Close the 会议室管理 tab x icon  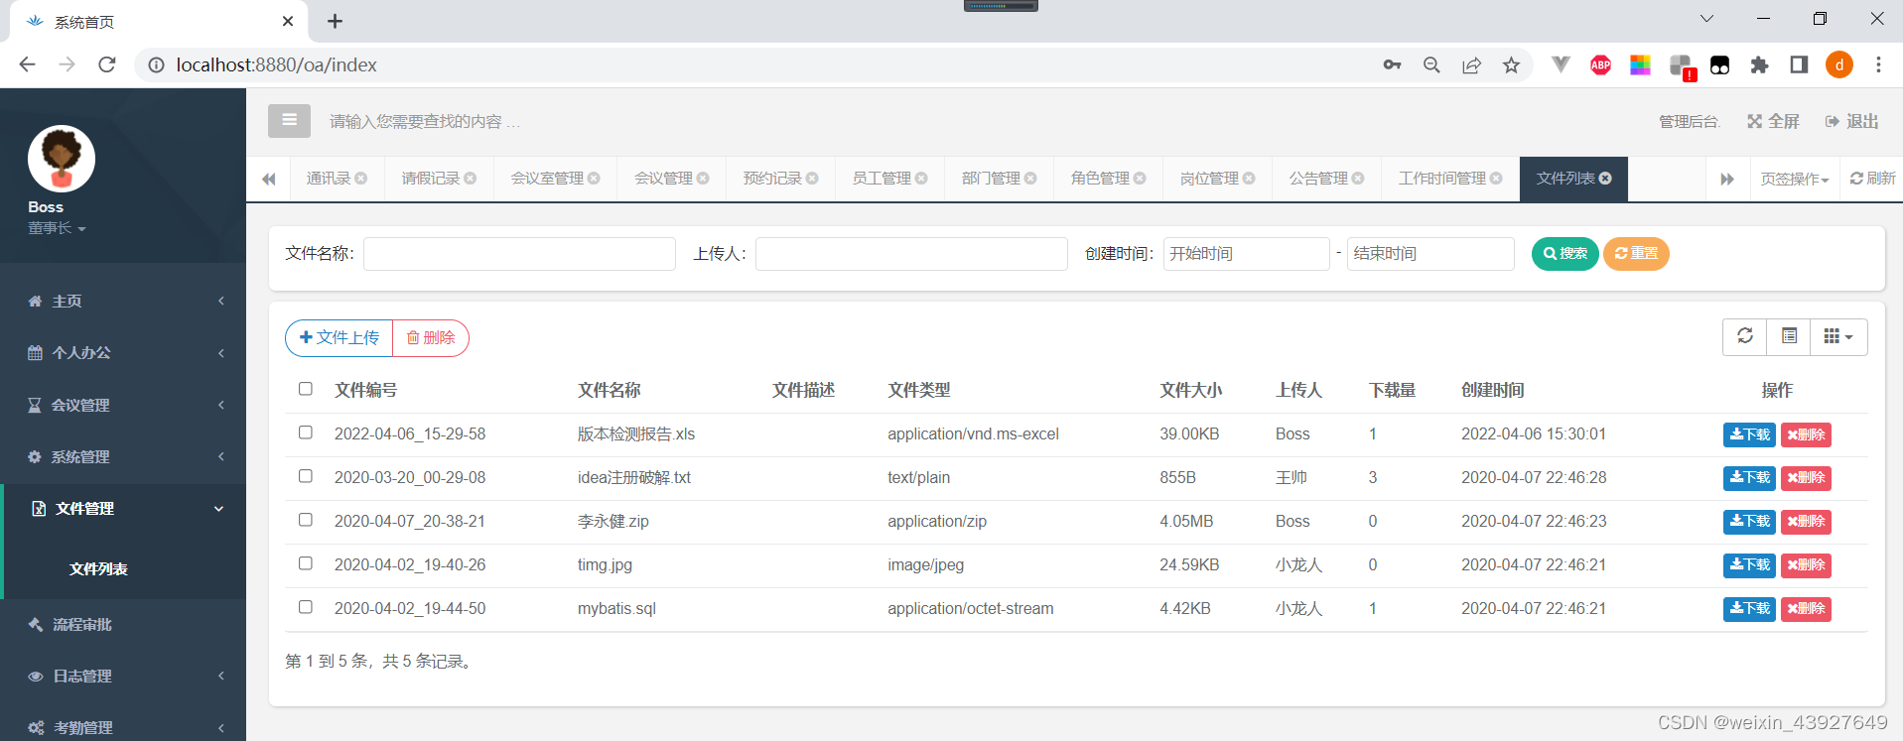pyautogui.click(x=594, y=179)
